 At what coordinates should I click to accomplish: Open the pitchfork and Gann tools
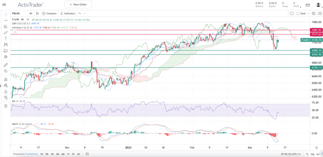click(x=6, y=27)
